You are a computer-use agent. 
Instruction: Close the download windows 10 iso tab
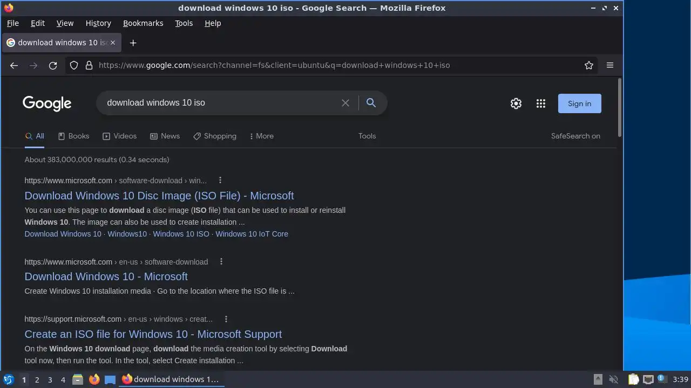(x=112, y=43)
